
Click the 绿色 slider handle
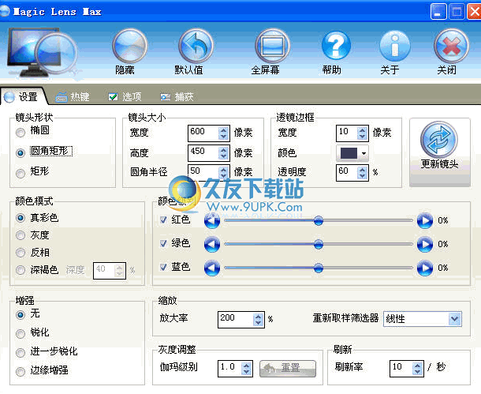click(319, 244)
